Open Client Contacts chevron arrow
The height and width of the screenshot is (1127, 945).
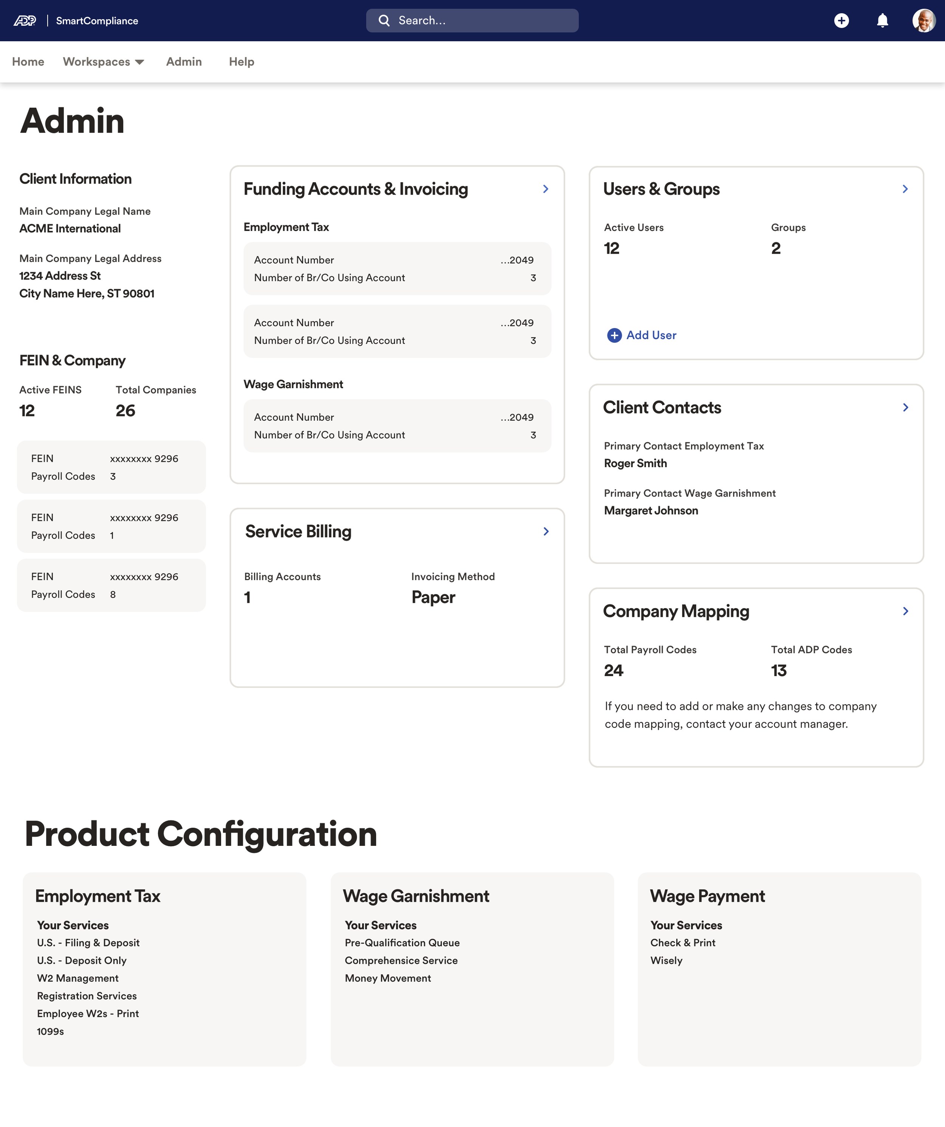click(x=905, y=407)
